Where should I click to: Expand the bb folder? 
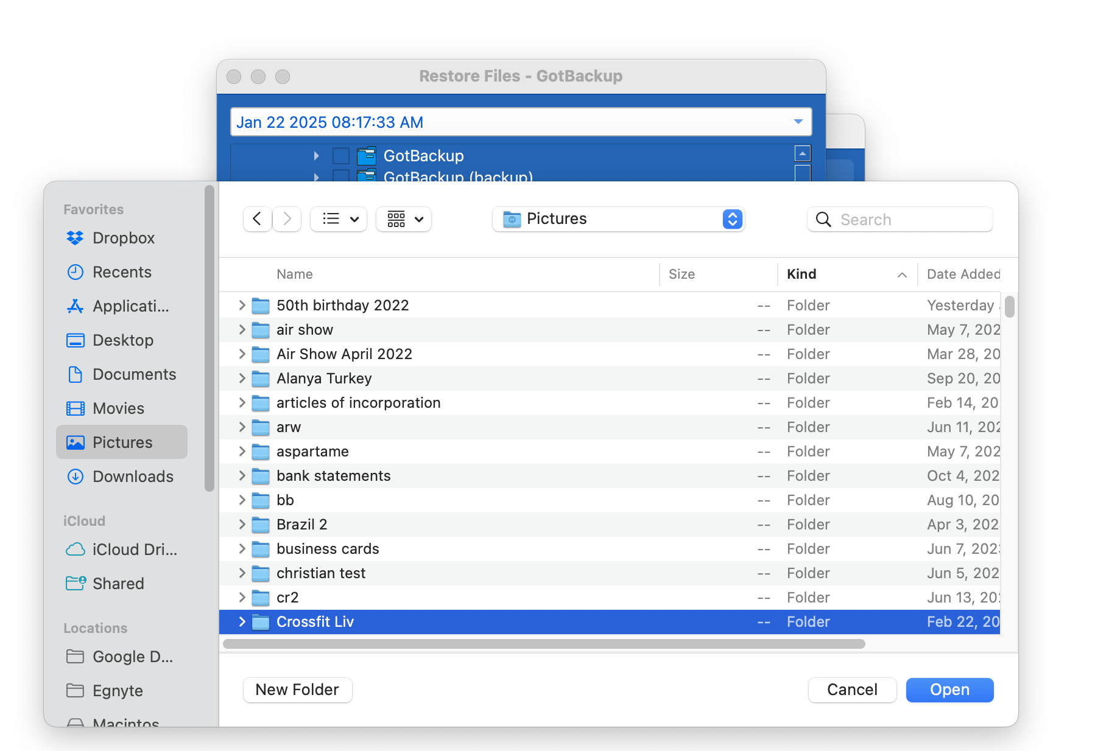(x=242, y=500)
